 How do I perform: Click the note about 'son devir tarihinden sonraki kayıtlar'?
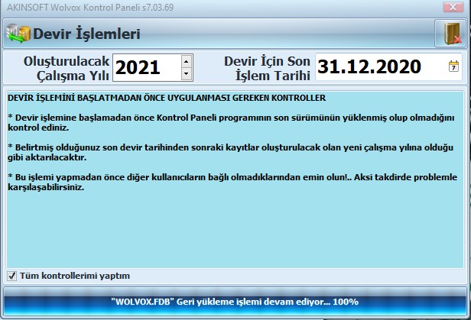(230, 152)
